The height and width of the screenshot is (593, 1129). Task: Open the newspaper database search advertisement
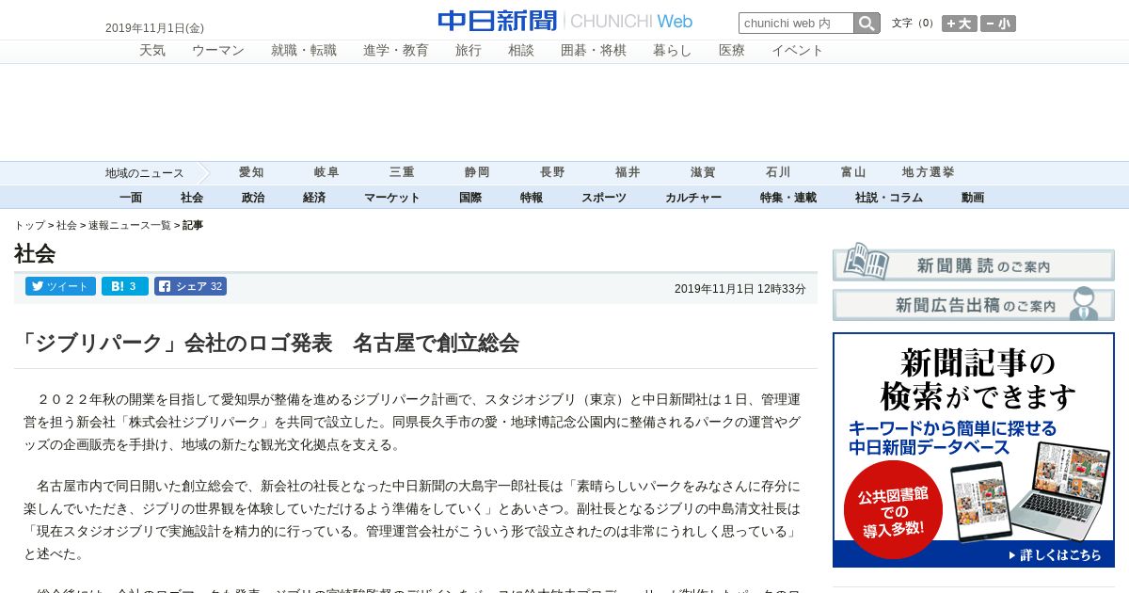974,450
